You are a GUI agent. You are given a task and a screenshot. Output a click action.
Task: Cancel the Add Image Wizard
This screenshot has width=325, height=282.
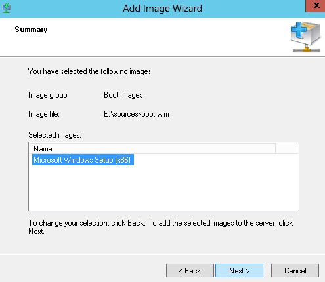click(295, 271)
